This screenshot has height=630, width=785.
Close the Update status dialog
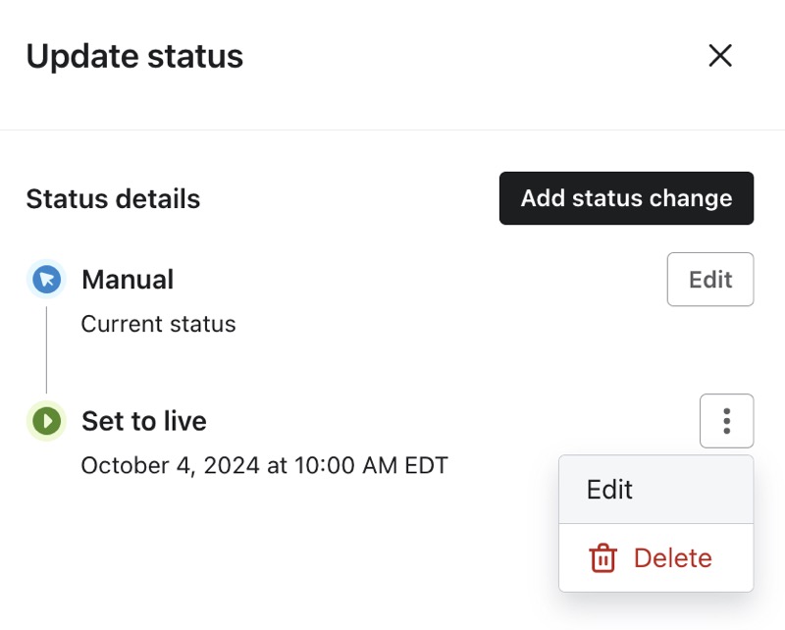click(x=720, y=56)
